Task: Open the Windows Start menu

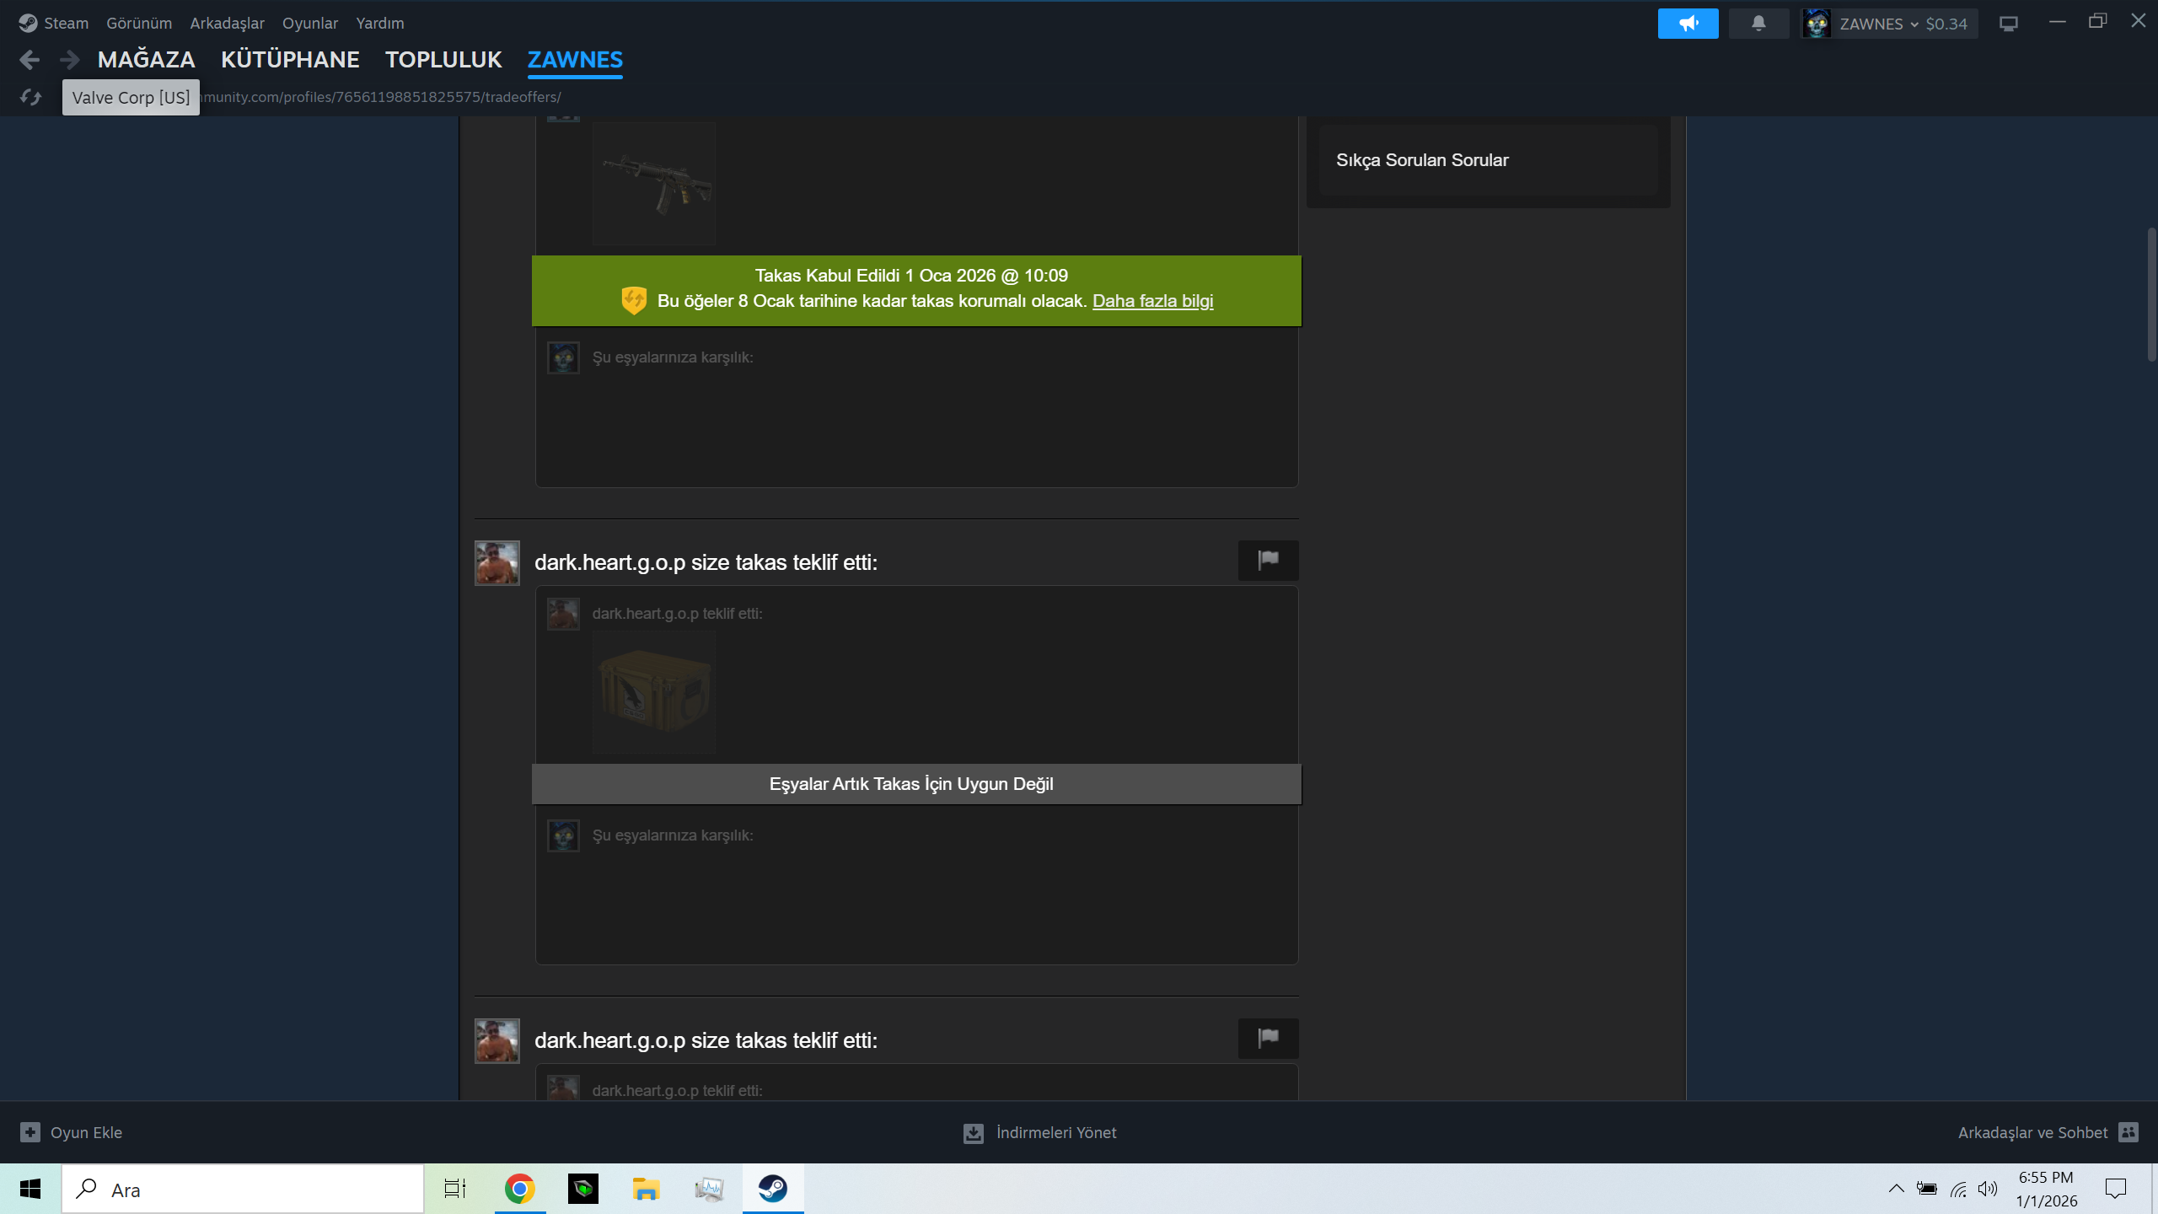Action: point(30,1189)
